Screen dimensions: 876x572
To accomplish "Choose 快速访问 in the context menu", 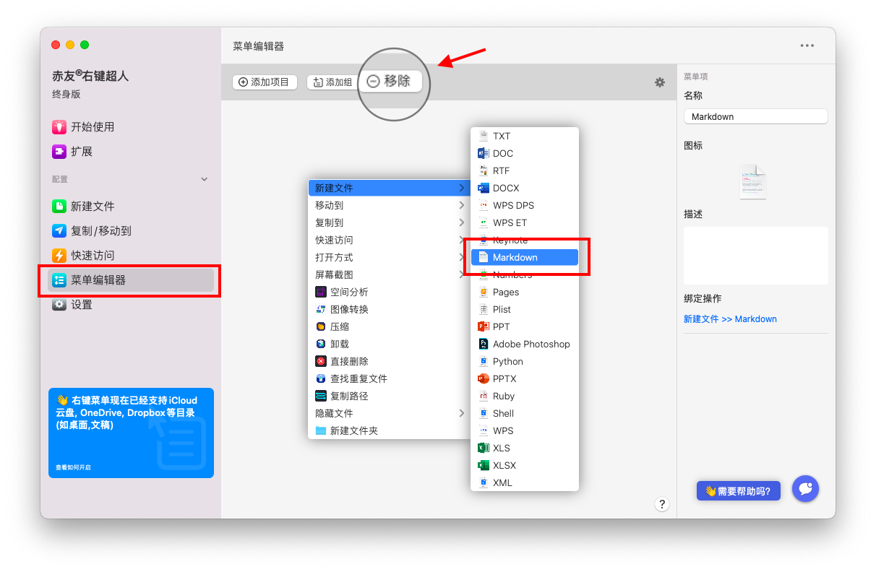I will click(x=390, y=240).
